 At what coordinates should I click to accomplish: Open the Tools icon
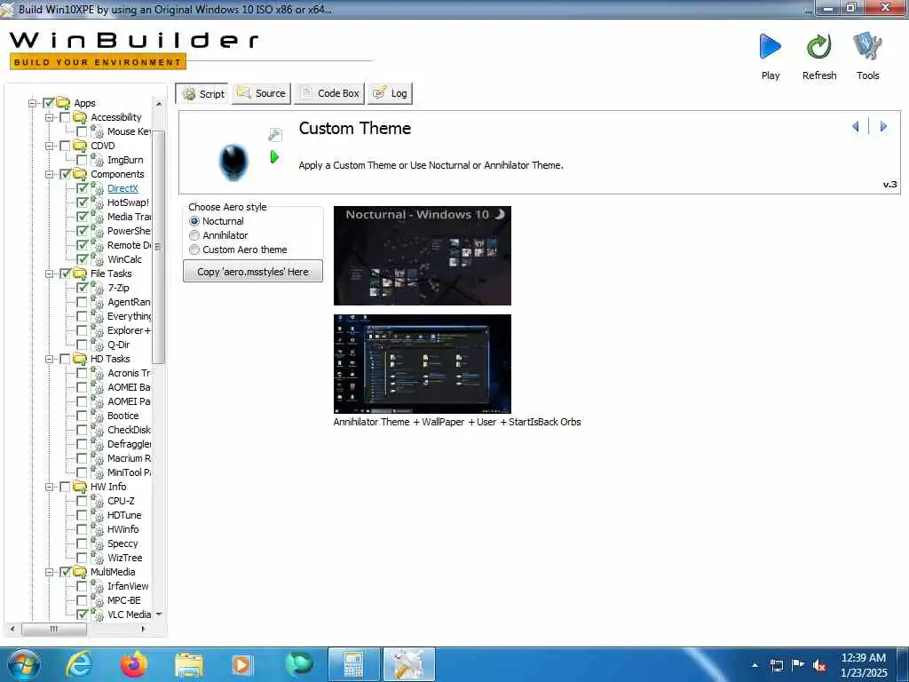[867, 46]
